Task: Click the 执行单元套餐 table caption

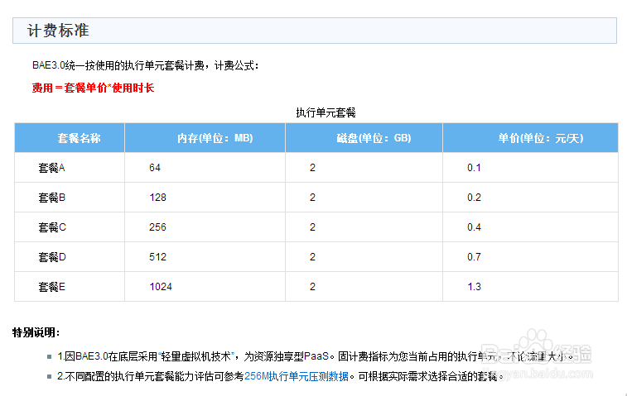Action: point(326,113)
